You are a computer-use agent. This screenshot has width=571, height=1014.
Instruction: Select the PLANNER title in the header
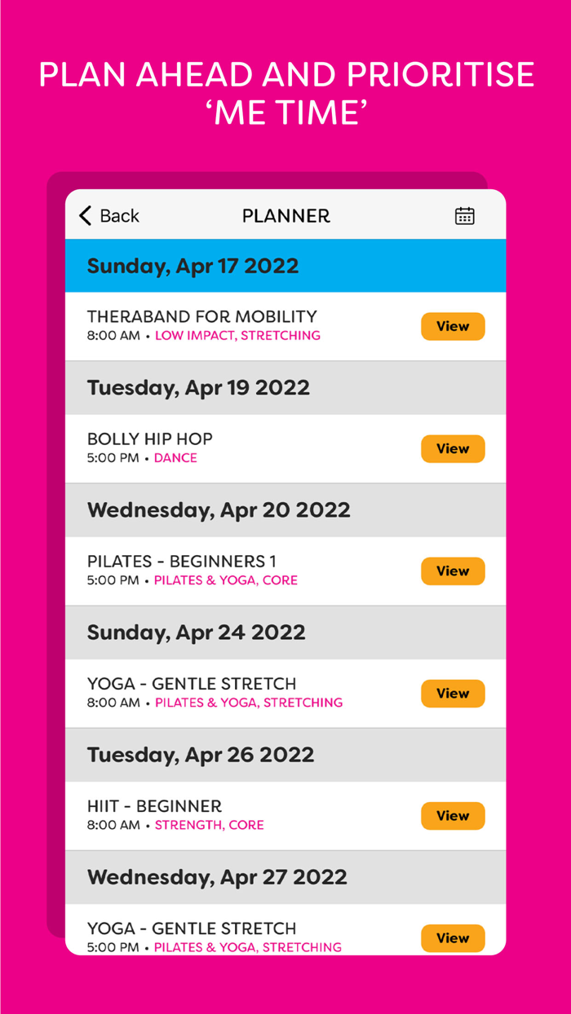(x=285, y=215)
